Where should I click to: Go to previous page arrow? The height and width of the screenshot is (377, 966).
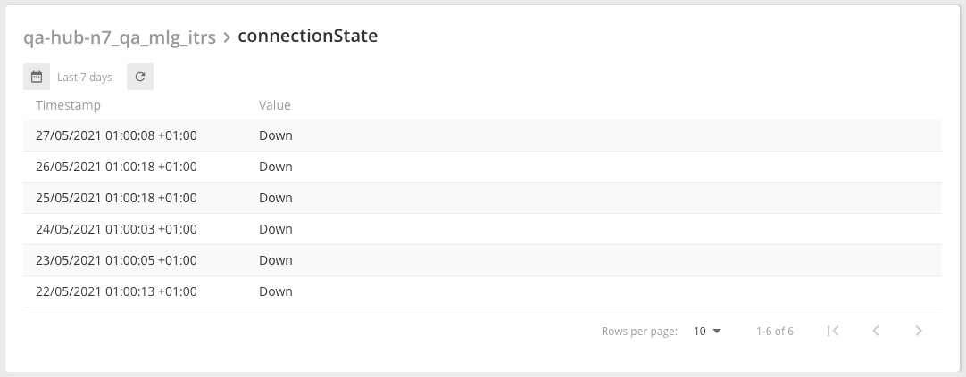coord(876,331)
